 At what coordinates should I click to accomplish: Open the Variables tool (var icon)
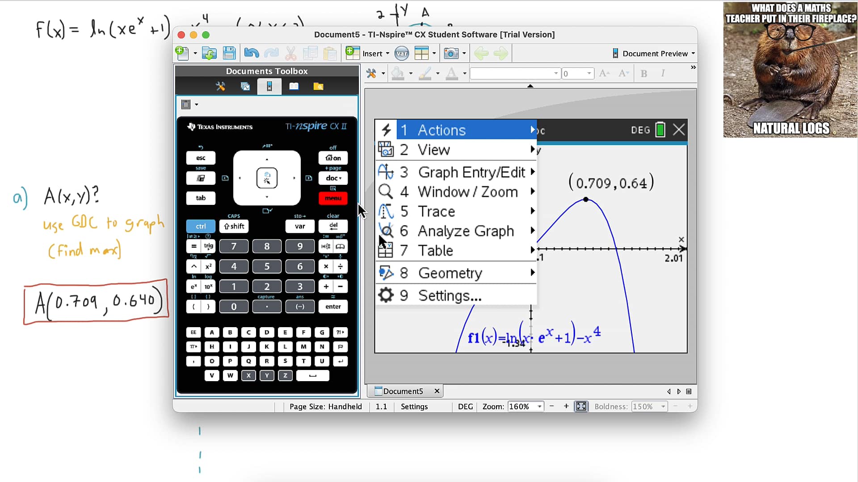pyautogui.click(x=402, y=53)
